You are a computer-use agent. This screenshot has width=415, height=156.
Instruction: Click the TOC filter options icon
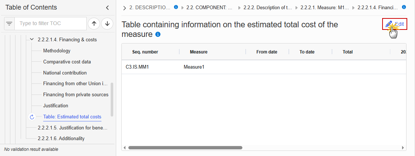click(9, 23)
